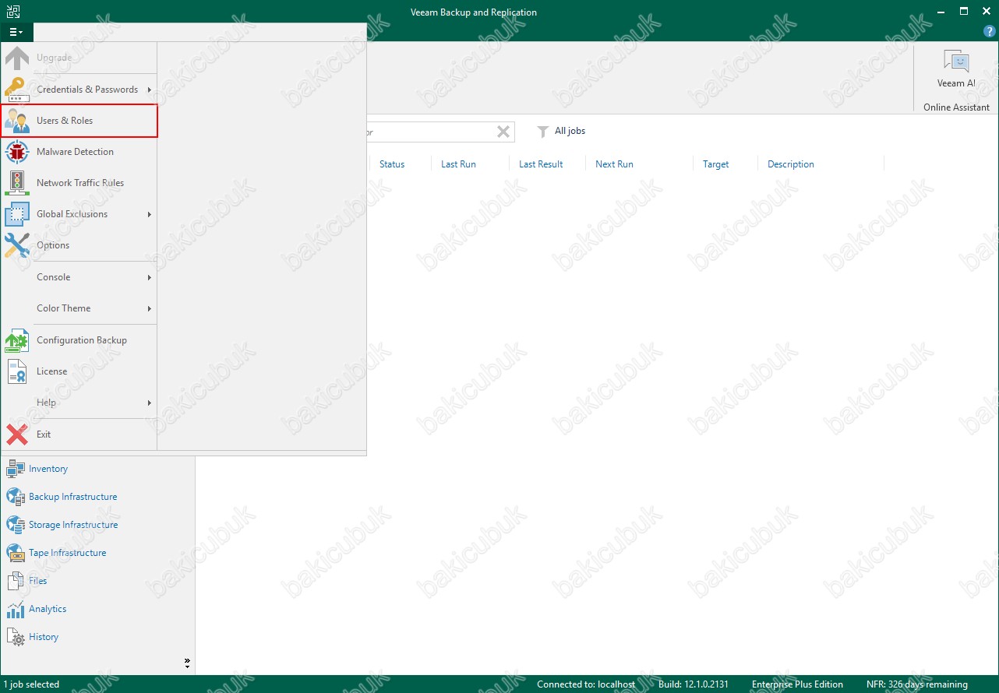
Task: Click the Options wrench icon
Action: click(17, 245)
